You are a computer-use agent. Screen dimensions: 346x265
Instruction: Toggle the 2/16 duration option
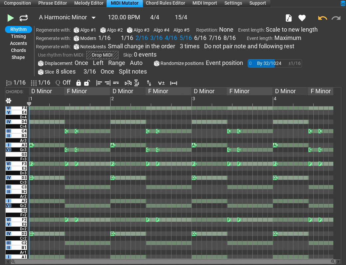(142, 38)
